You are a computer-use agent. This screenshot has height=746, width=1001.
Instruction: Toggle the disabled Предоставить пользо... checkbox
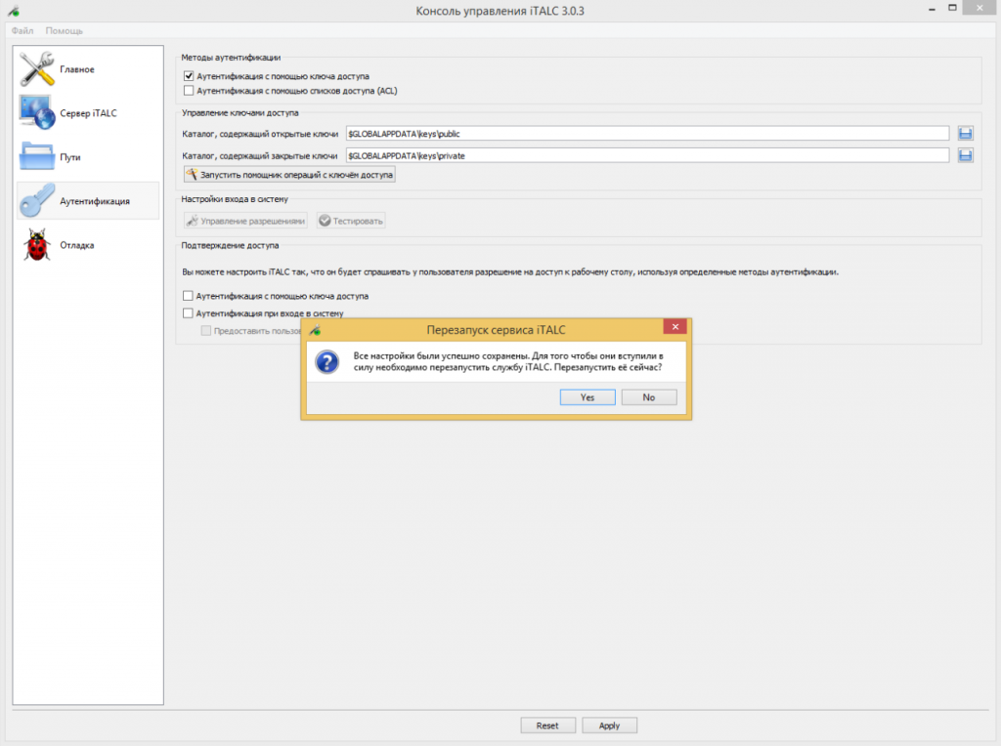tap(205, 330)
